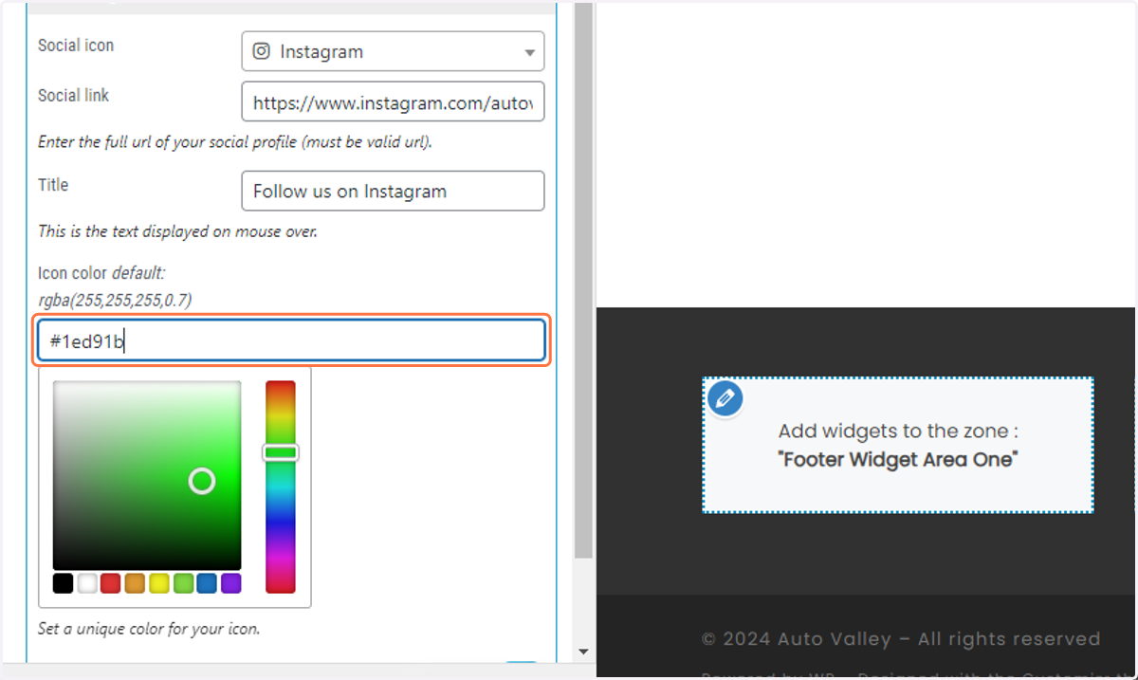The width and height of the screenshot is (1138, 680).
Task: Click the vertical rainbow hue strip
Action: (x=281, y=487)
